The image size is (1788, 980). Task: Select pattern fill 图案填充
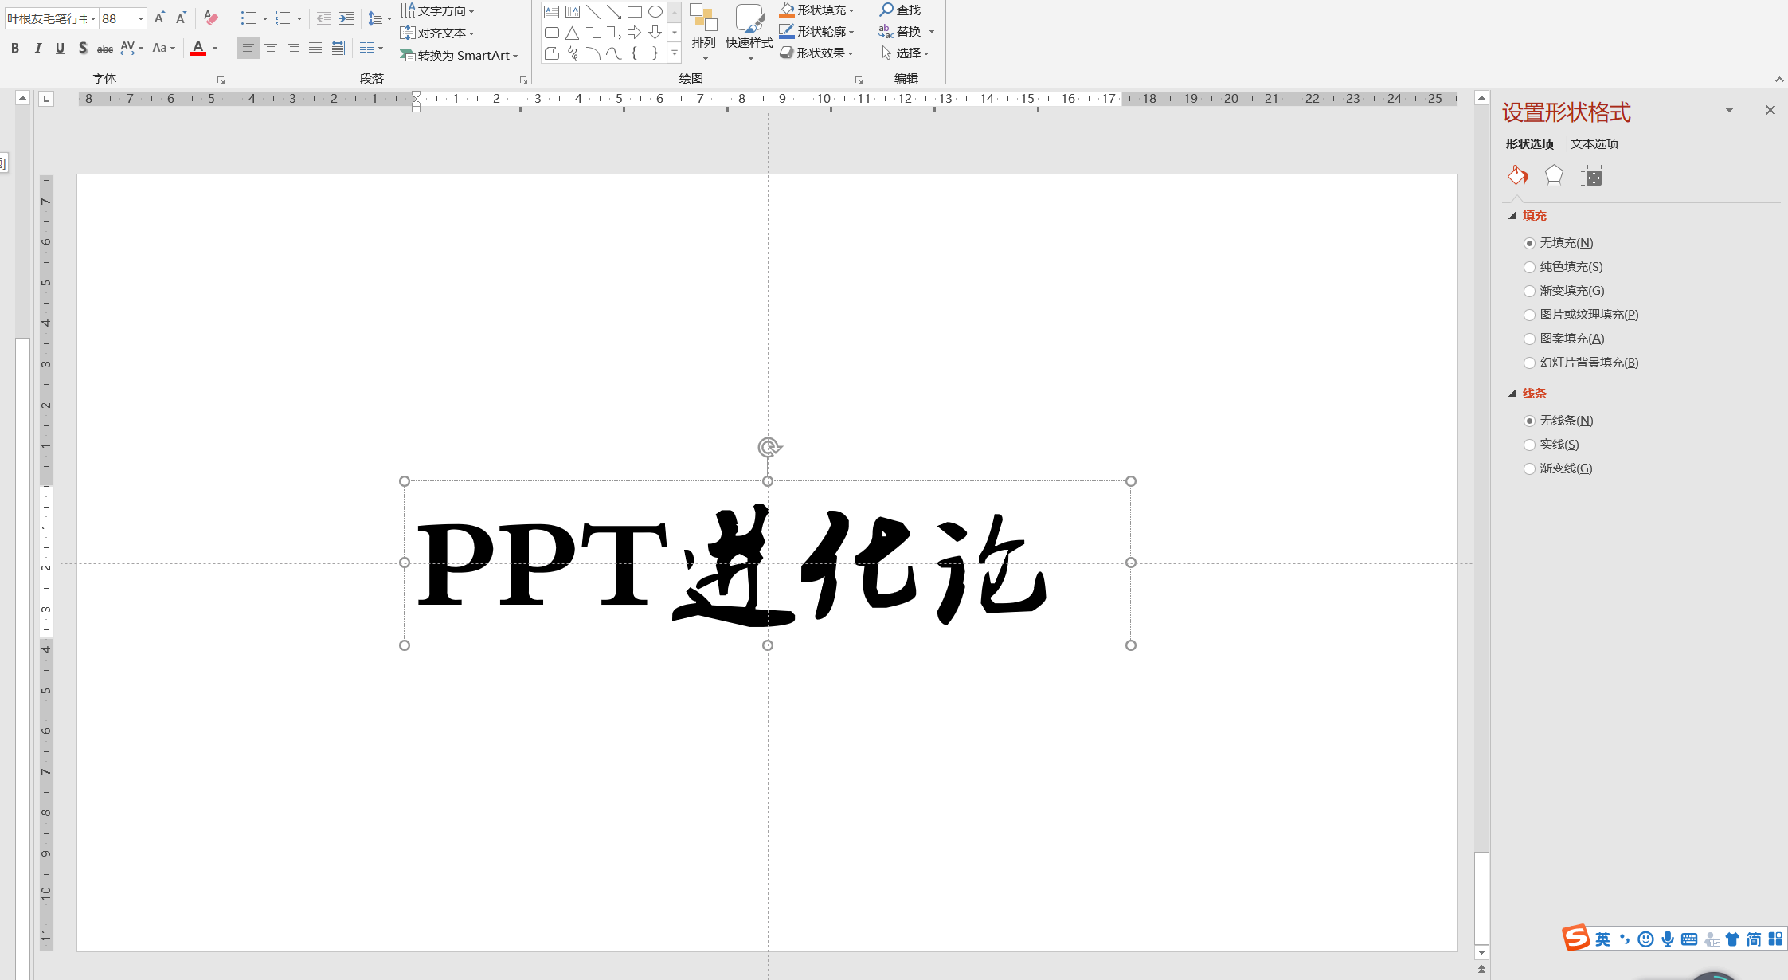tap(1564, 339)
